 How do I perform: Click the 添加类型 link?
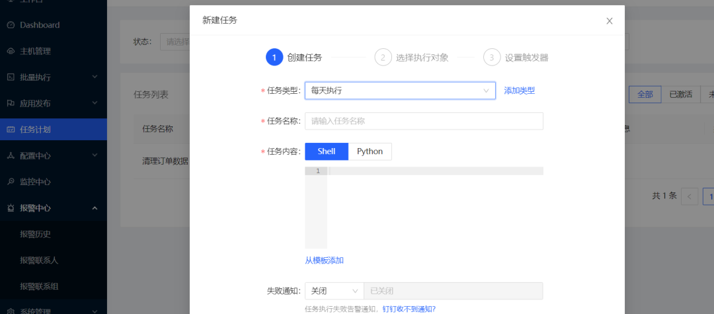pyautogui.click(x=519, y=91)
